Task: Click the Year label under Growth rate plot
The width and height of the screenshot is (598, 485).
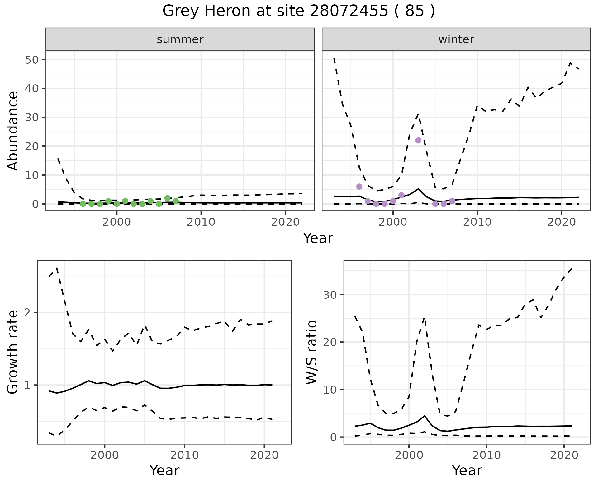Action: [164, 470]
